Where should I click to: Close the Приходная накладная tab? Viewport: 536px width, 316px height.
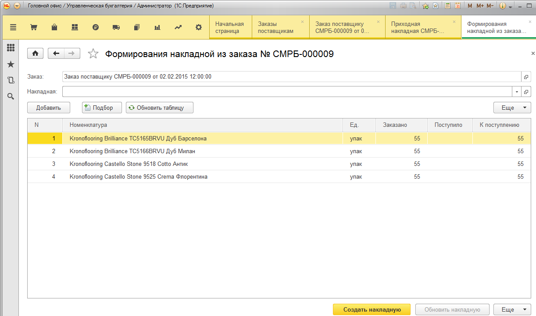tap(454, 22)
